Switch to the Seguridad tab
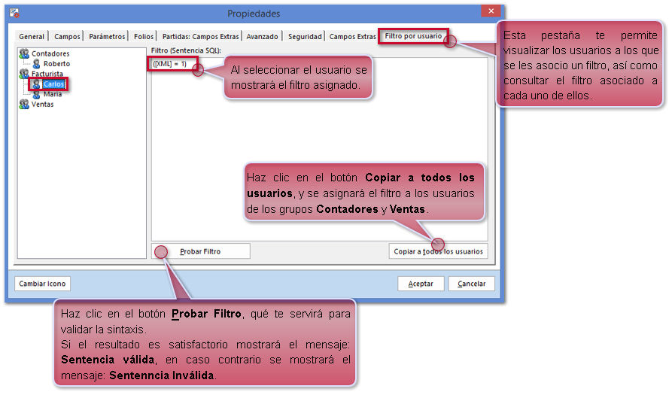 pos(305,36)
